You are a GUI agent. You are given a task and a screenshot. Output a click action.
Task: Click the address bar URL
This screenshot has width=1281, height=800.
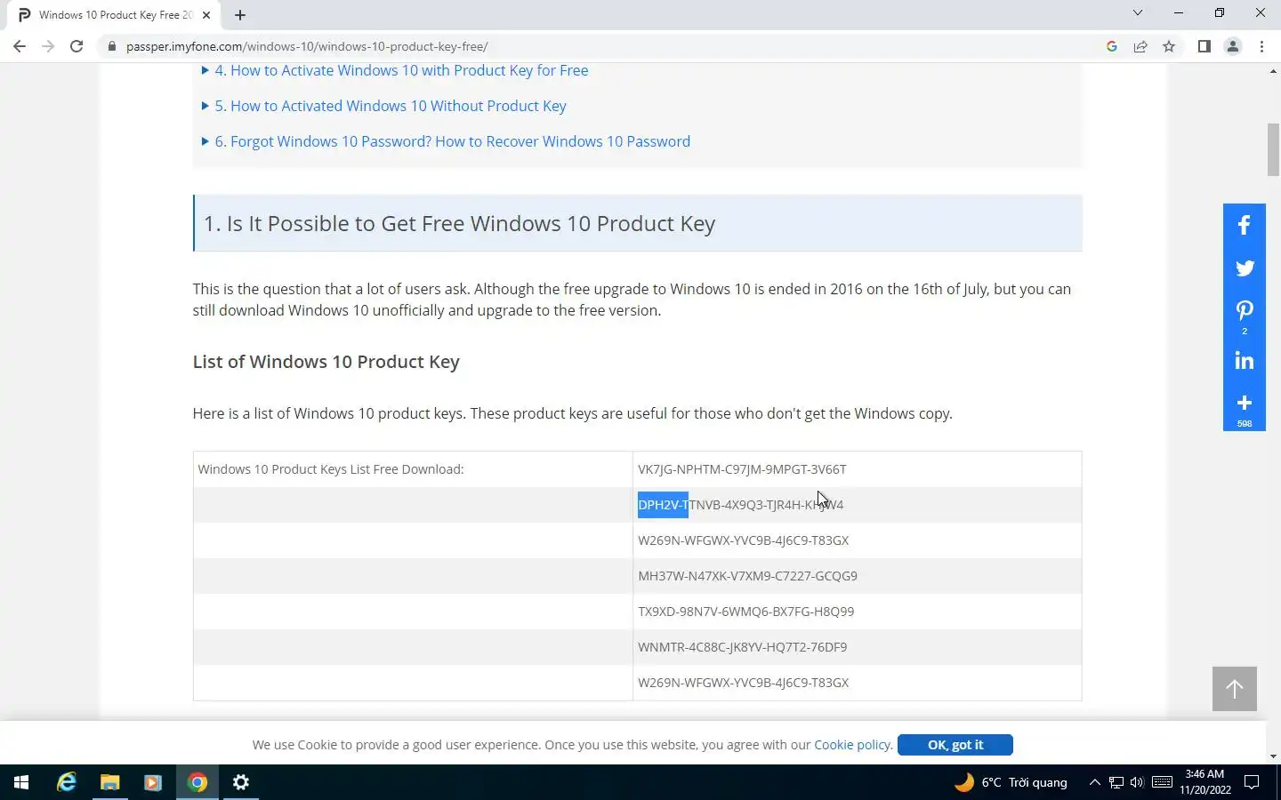tap(307, 46)
